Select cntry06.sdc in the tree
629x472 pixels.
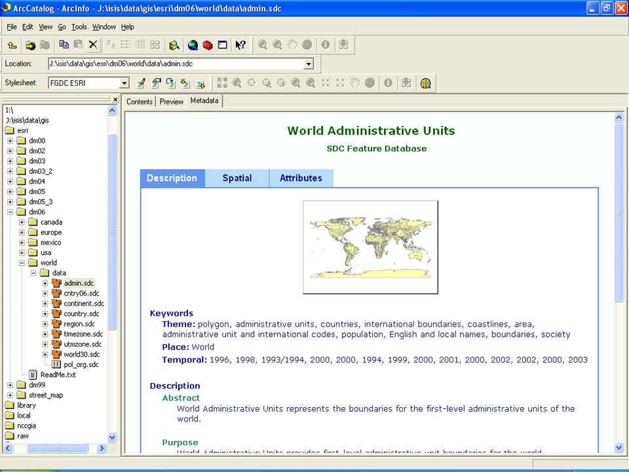(81, 294)
